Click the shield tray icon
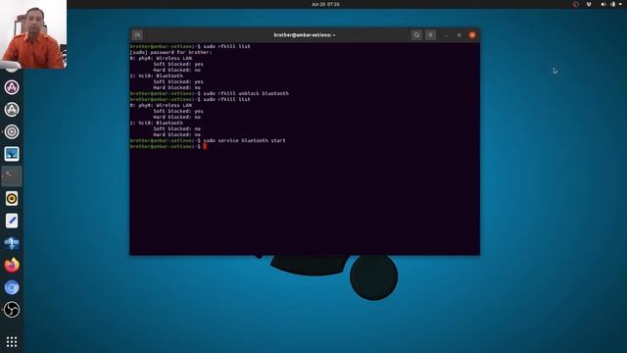Image resolution: width=627 pixels, height=353 pixels. (x=589, y=4)
